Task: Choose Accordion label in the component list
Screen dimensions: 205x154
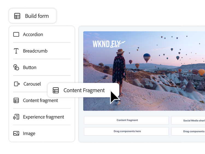Action: click(x=33, y=34)
